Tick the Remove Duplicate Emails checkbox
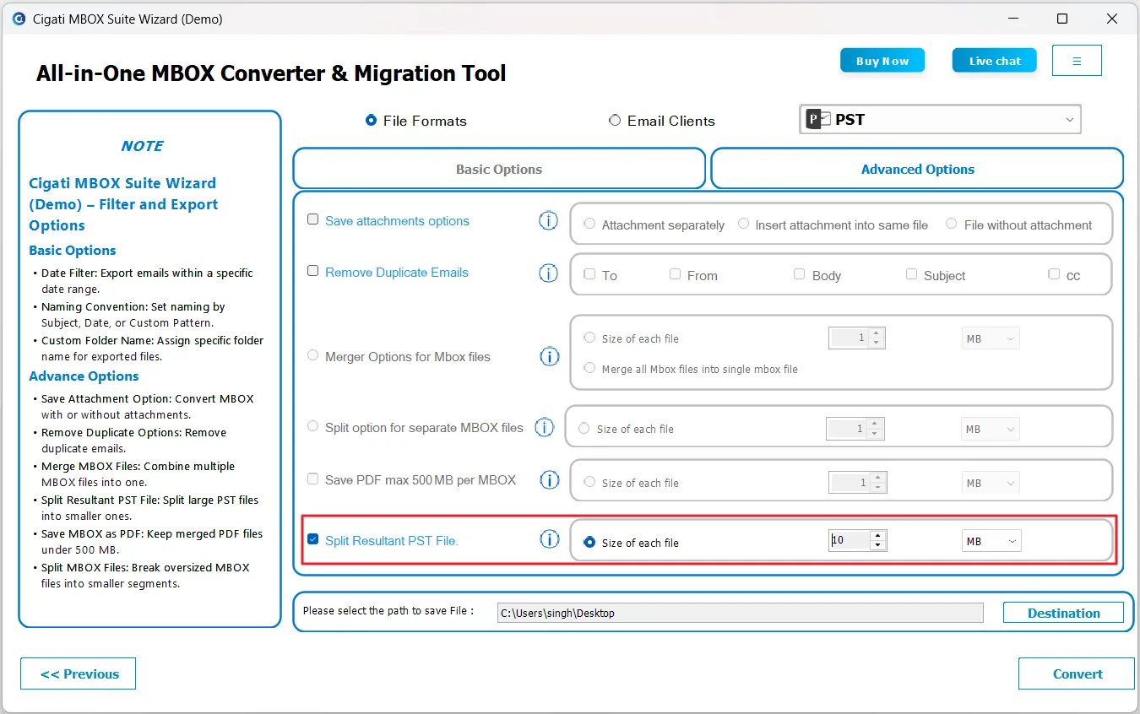Image resolution: width=1140 pixels, height=714 pixels. pyautogui.click(x=313, y=271)
